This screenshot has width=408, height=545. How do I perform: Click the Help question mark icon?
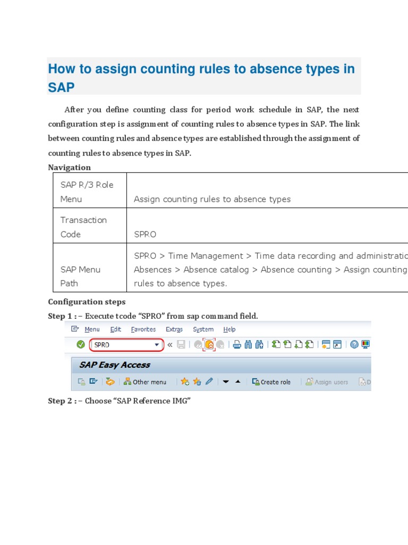354,344
